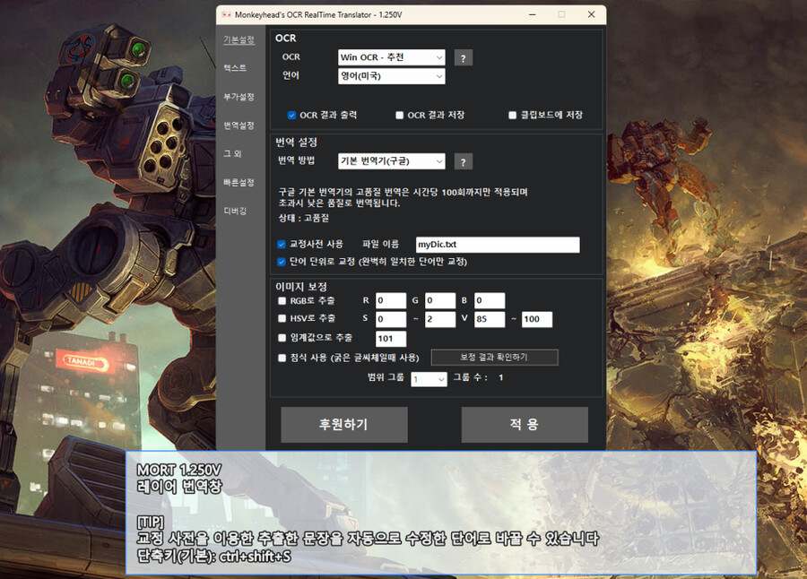Open the 부가설정 sidebar tab
This screenshot has height=579, width=807.
pyautogui.click(x=239, y=97)
